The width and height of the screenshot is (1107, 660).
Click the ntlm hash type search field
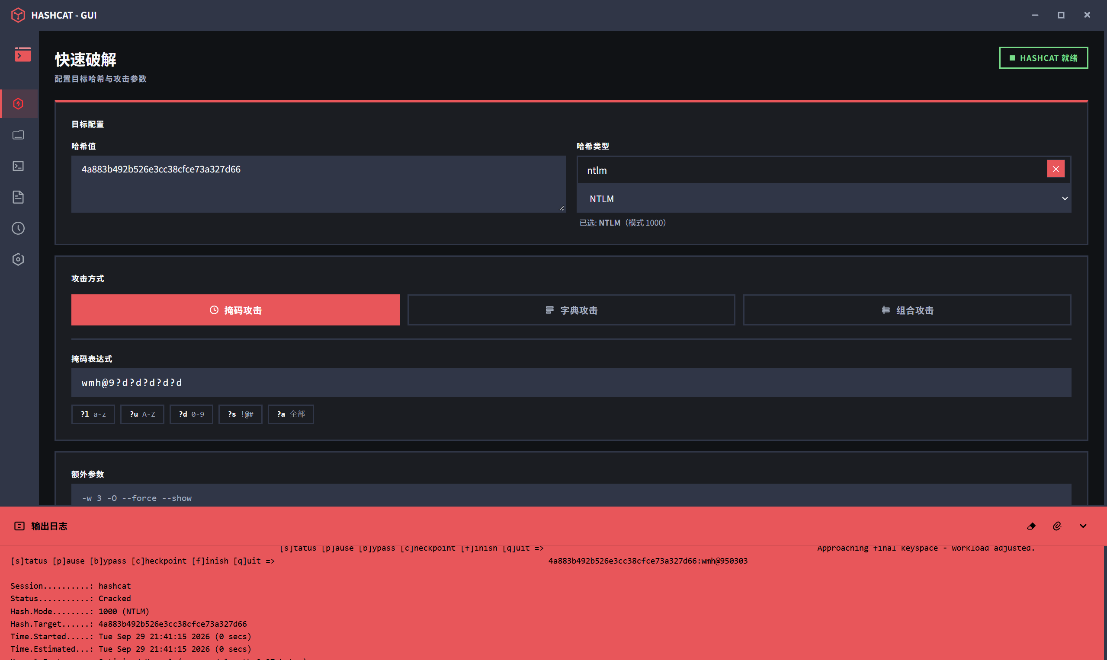point(812,170)
